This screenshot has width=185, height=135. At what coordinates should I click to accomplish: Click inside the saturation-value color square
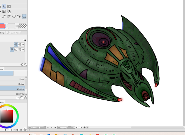click(6, 116)
